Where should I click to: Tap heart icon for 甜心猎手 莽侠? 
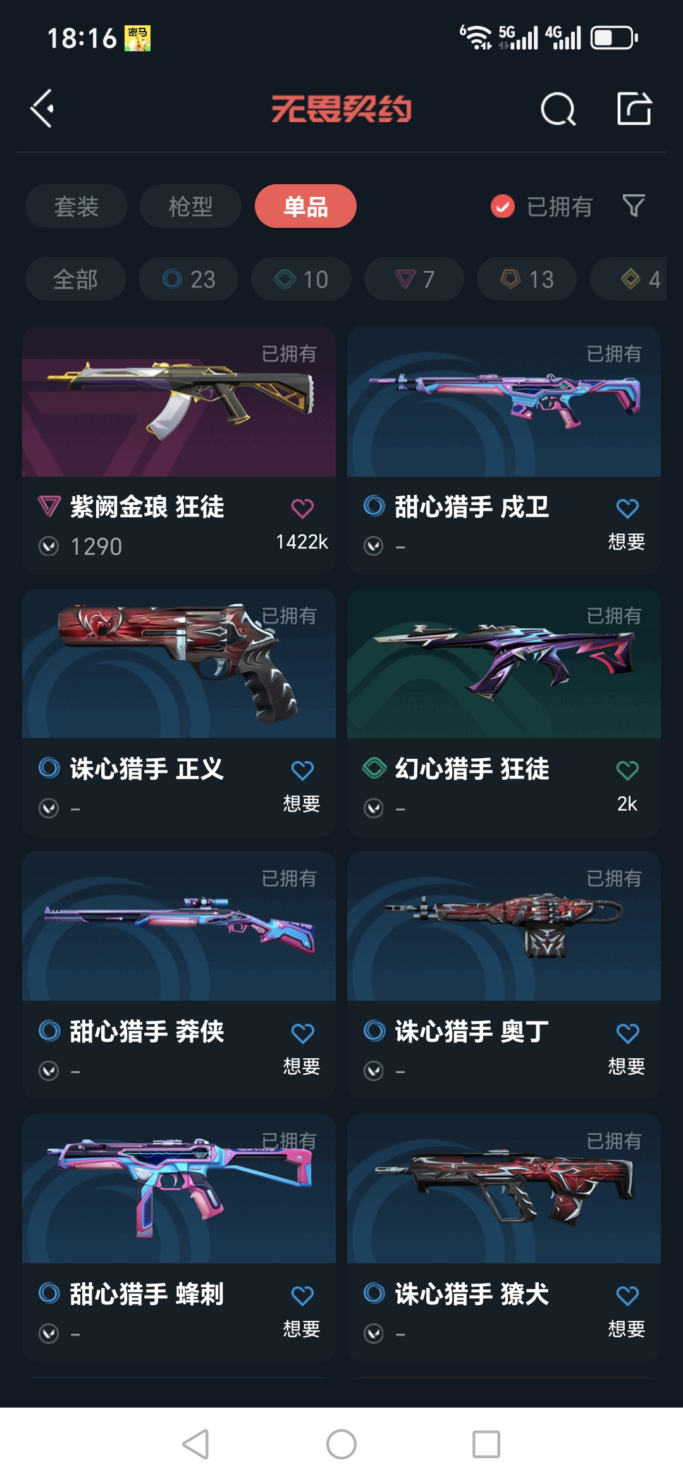point(302,1033)
